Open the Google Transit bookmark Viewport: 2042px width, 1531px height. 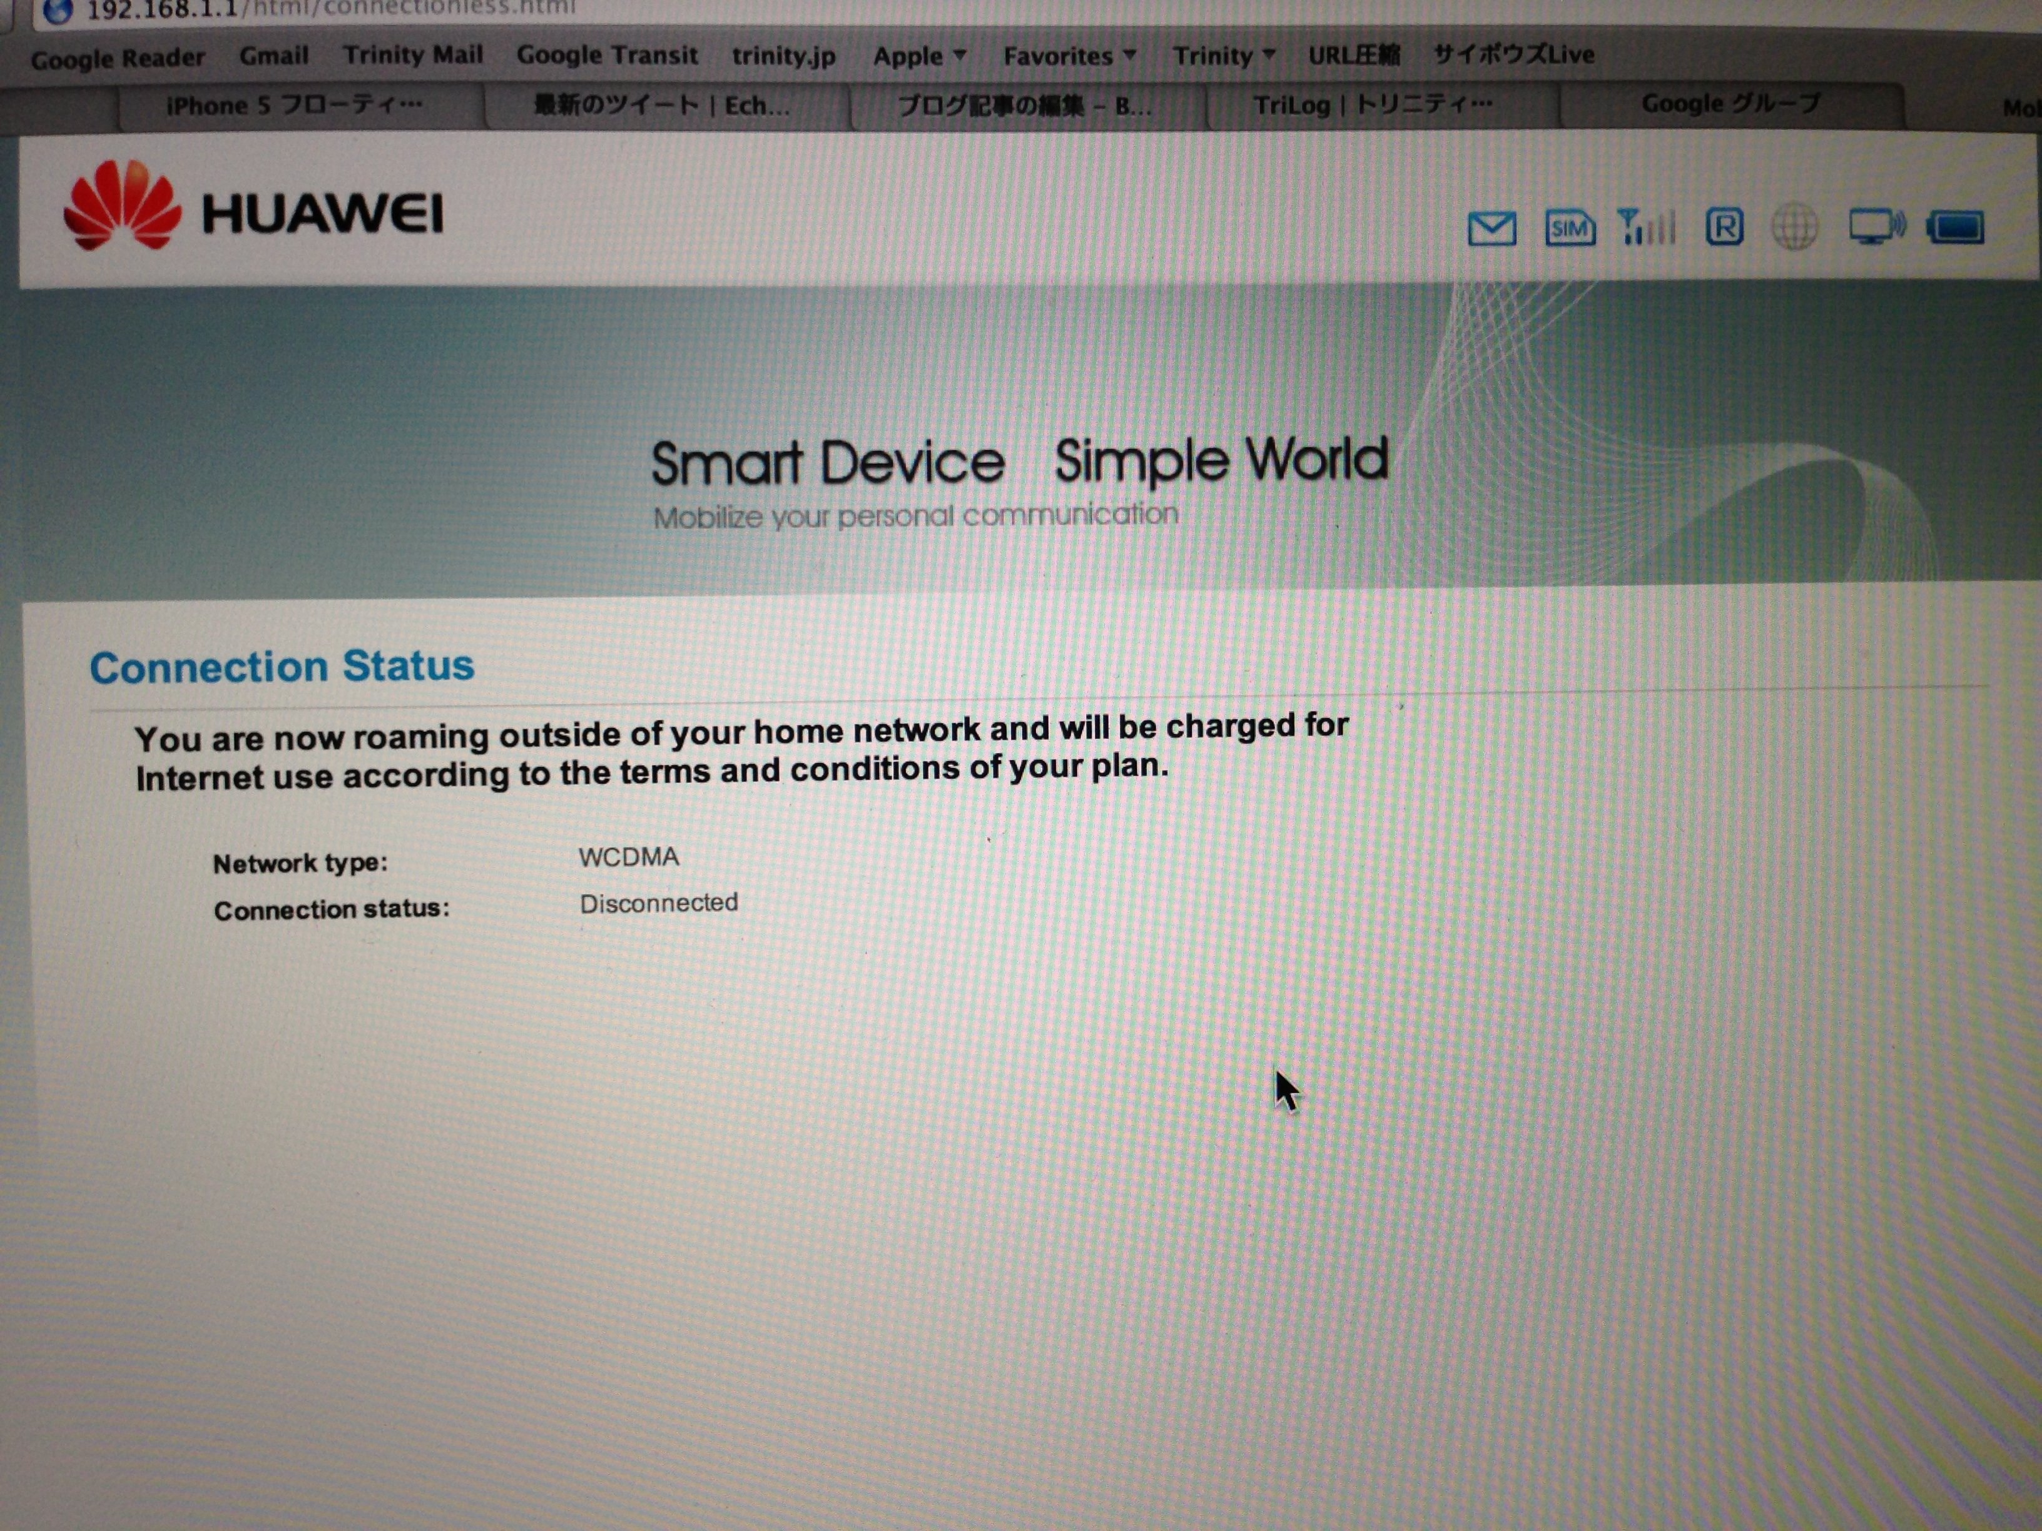click(x=606, y=56)
